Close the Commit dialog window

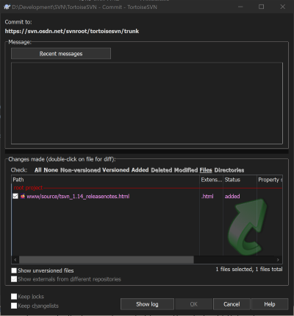click(282, 7)
